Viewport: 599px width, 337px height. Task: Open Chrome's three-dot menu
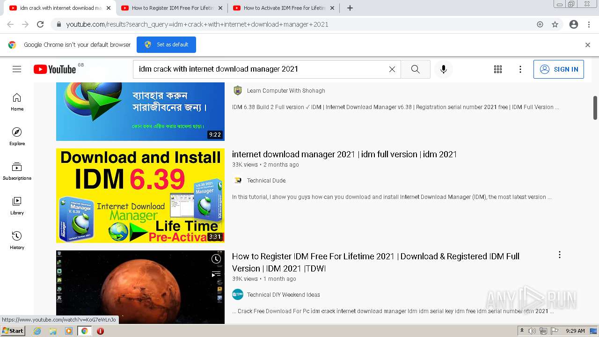pos(589,24)
